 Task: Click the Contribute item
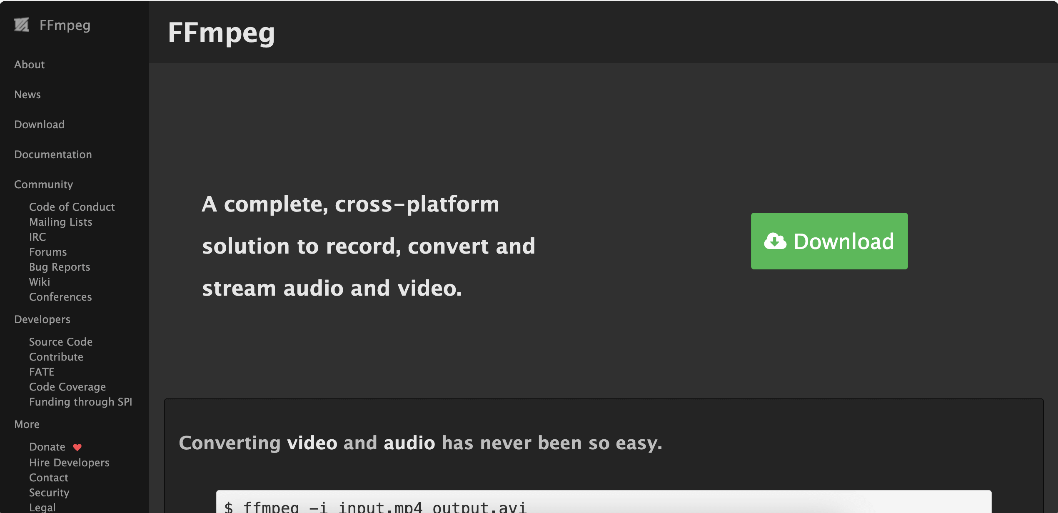(56, 356)
